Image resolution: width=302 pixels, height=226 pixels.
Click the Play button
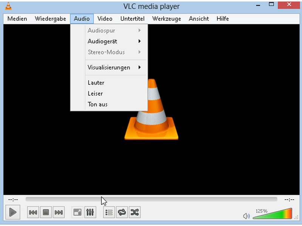[13, 212]
